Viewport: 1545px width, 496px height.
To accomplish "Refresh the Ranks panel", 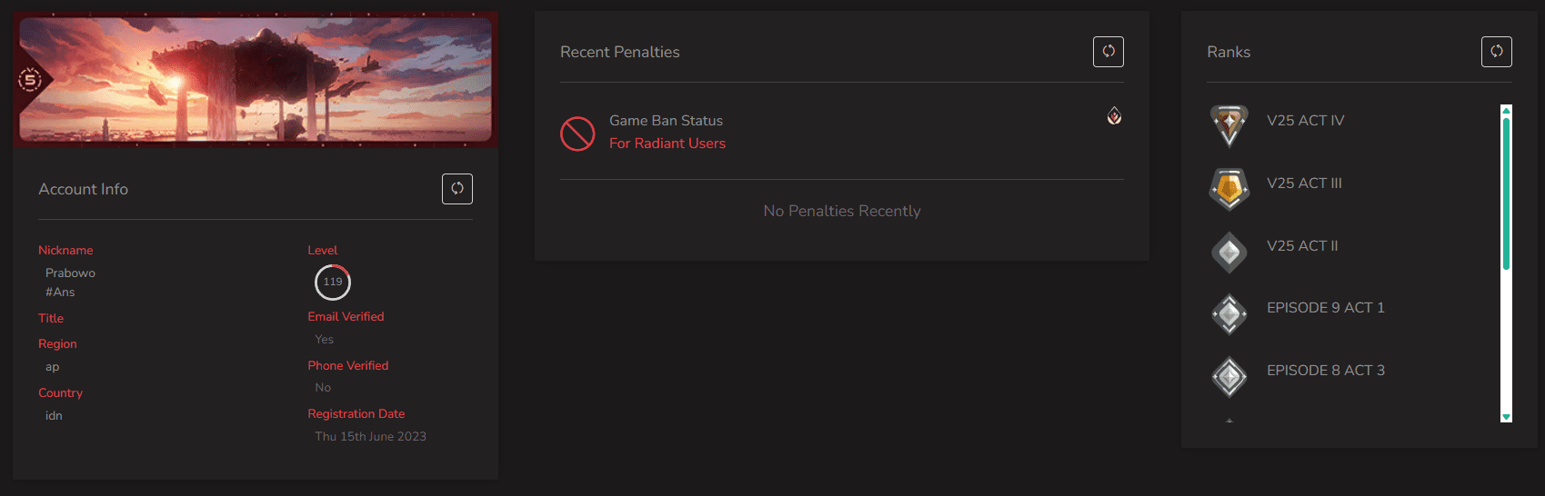I will pos(1496,52).
